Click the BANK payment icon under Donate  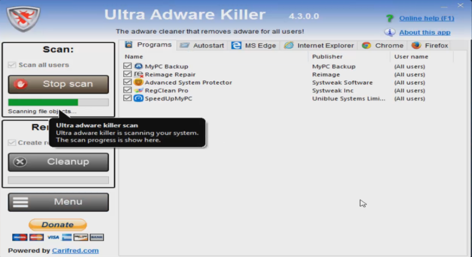tap(97, 237)
